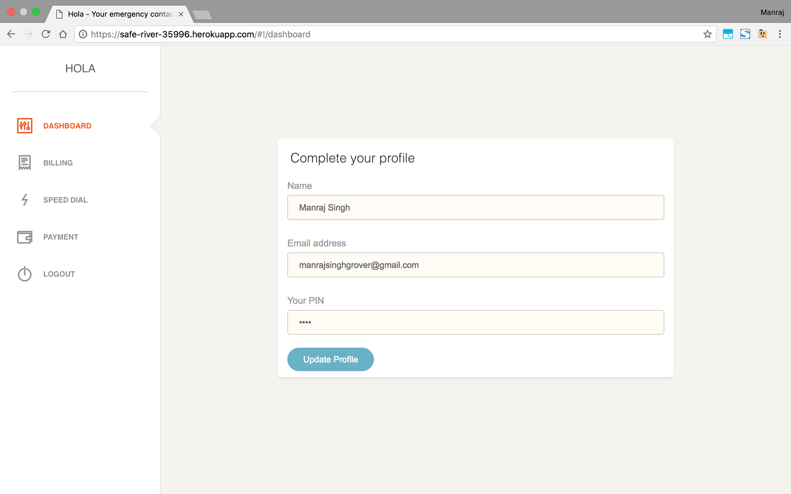Focus the Email address input field
The height and width of the screenshot is (494, 791).
click(x=475, y=265)
